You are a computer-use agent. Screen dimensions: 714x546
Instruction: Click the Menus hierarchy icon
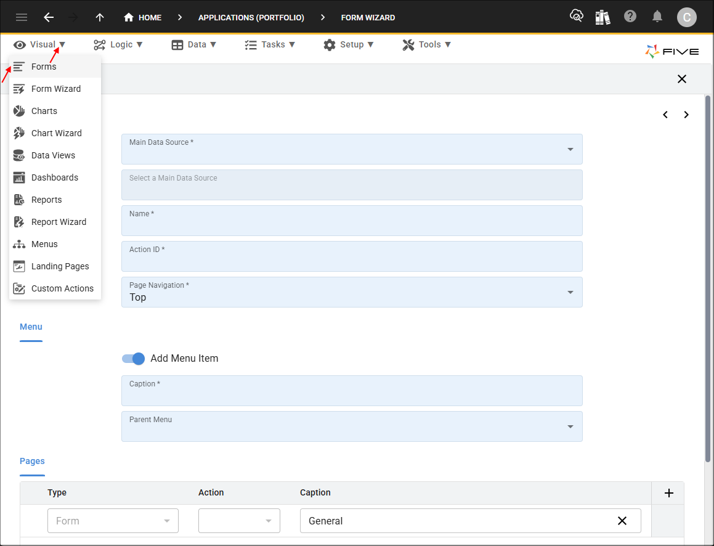(x=18, y=244)
